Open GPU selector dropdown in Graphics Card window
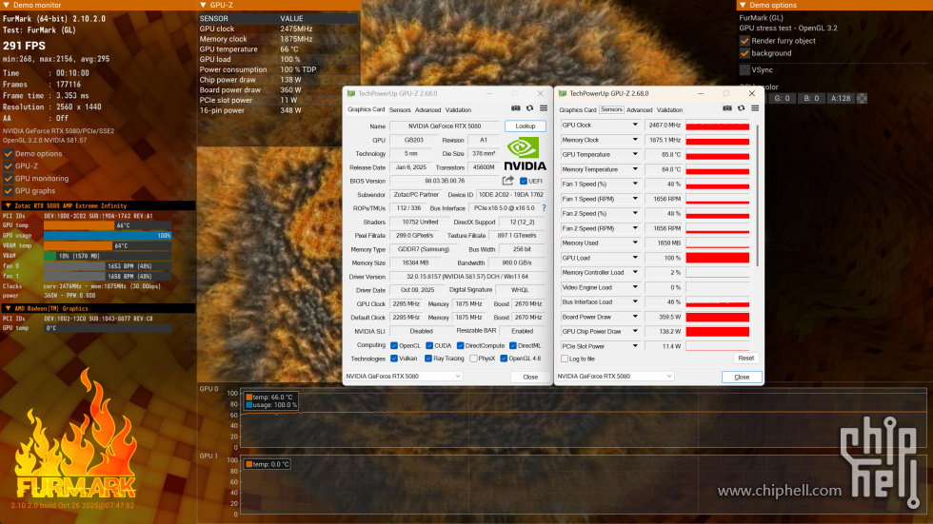This screenshot has height=524, width=933. click(458, 377)
